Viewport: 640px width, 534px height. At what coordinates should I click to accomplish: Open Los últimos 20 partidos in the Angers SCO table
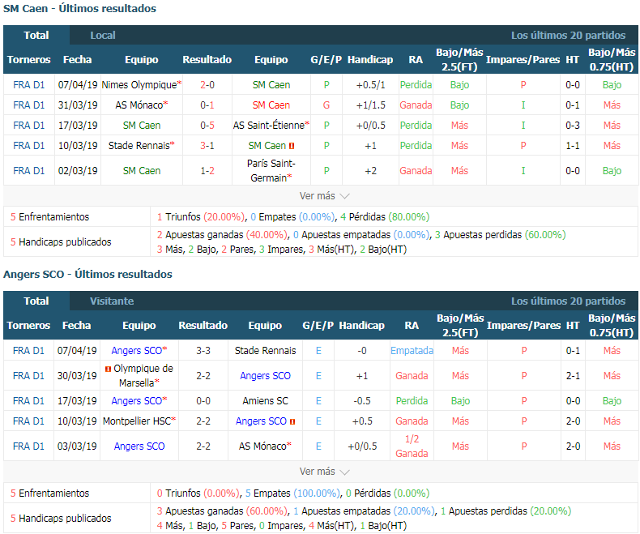click(x=568, y=301)
